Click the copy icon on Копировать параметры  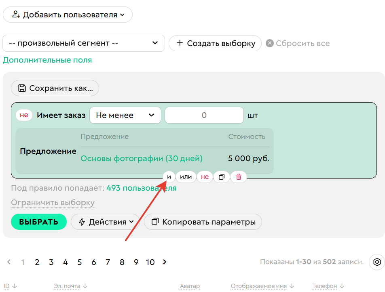coord(154,221)
